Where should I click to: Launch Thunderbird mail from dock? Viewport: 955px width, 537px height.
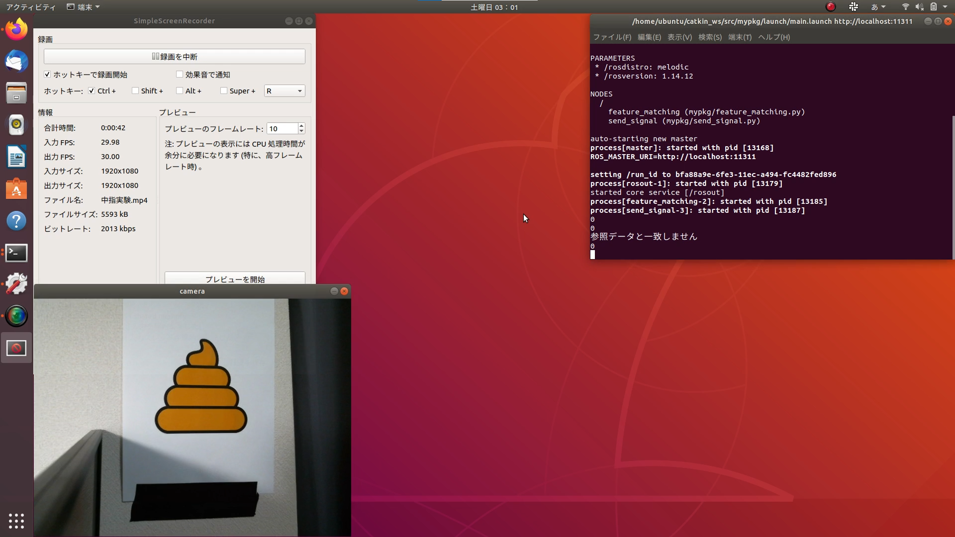(16, 61)
